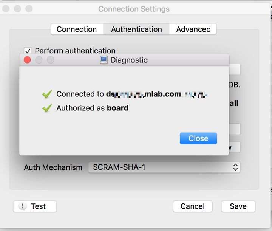Click the Diagnostic dialog computer icon

tap(104, 60)
